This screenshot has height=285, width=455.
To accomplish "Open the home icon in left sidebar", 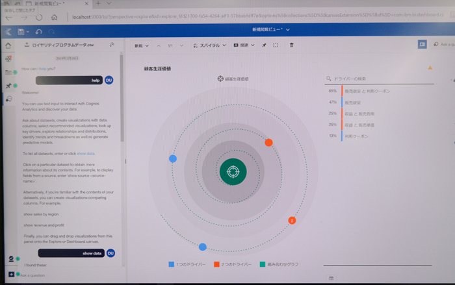I will point(8,45).
